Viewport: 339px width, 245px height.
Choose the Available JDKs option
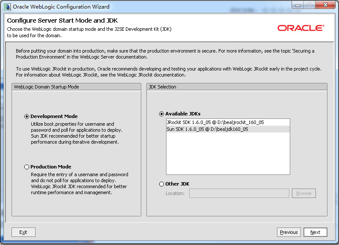tap(161, 114)
